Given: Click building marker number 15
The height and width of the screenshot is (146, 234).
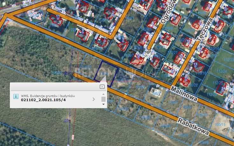Looking at the screenshot, I should click(186, 77).
